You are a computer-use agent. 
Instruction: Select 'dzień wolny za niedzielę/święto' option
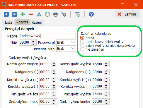[82, 45]
